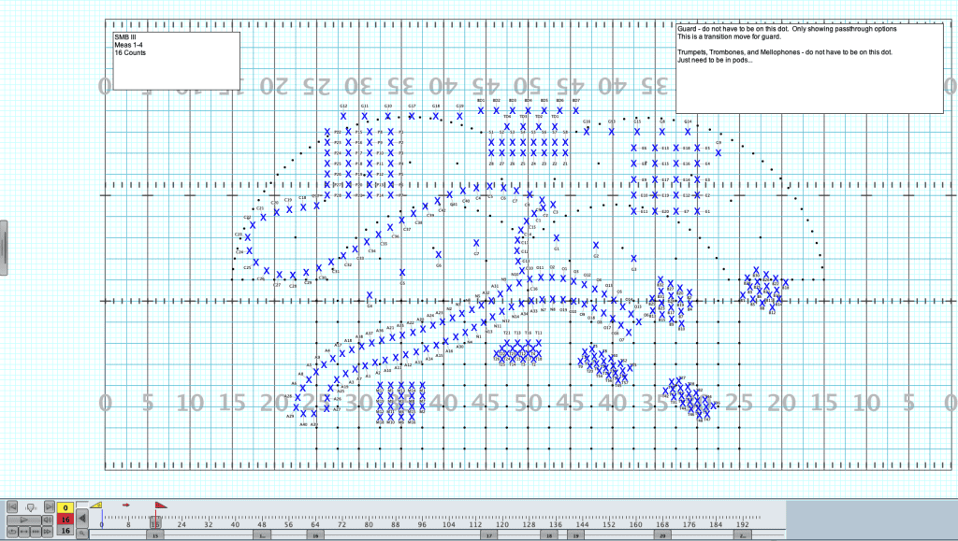The height and width of the screenshot is (541, 958).
Task: Open page tab 20 on timeline
Action: pyautogui.click(x=661, y=536)
